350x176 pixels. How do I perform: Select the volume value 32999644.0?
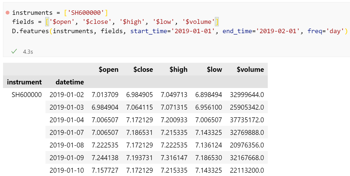point(247,95)
